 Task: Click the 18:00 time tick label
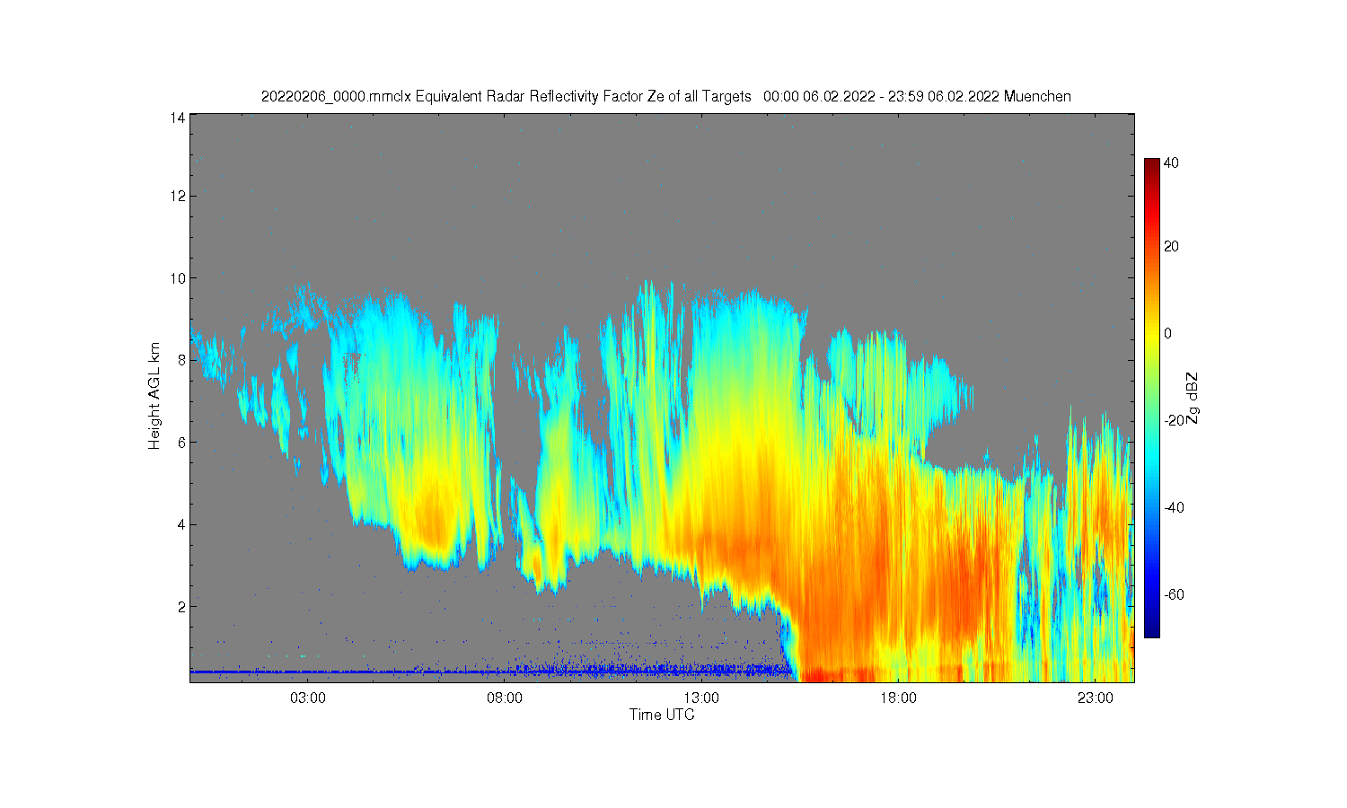[x=898, y=698]
